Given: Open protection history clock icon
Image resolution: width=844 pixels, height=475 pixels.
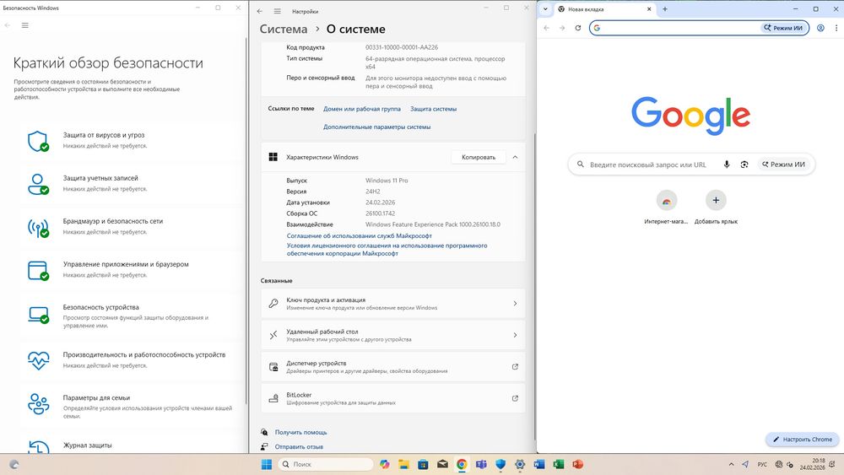Looking at the screenshot, I should (x=38, y=446).
